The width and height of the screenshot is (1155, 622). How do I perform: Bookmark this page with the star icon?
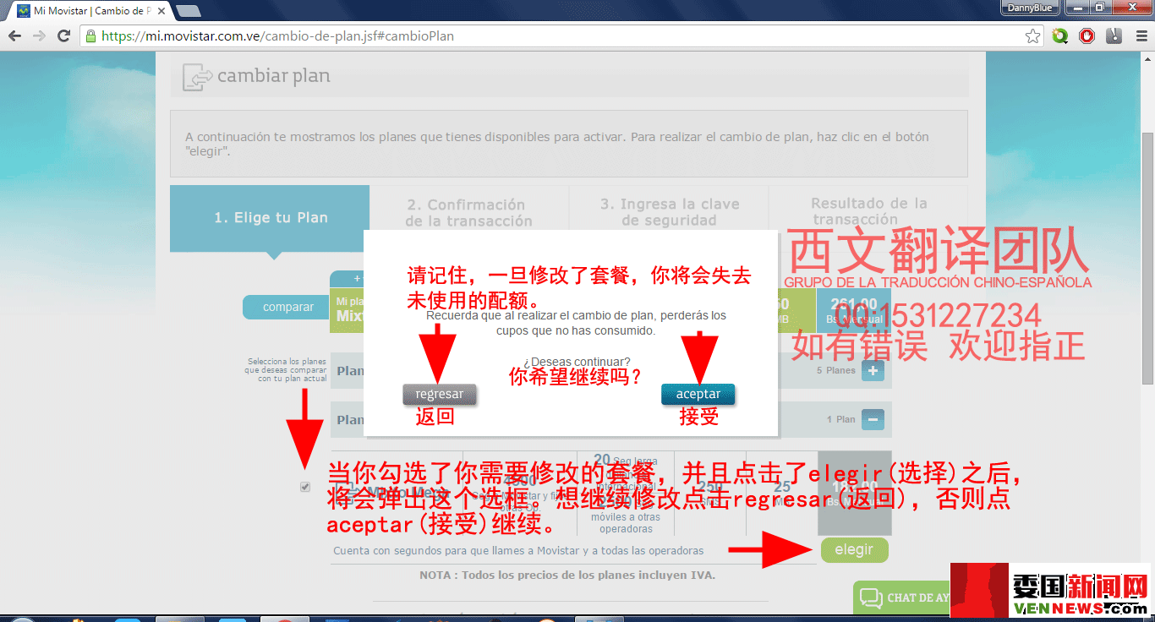1032,36
